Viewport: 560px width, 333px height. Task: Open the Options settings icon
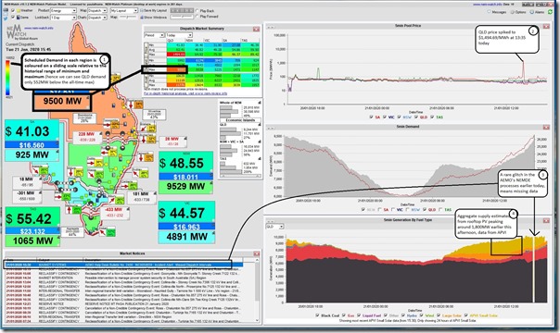point(513,12)
